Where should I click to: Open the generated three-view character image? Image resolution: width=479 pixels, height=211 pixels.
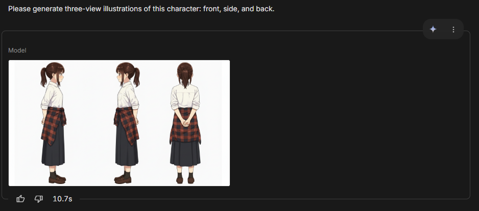[x=119, y=123]
